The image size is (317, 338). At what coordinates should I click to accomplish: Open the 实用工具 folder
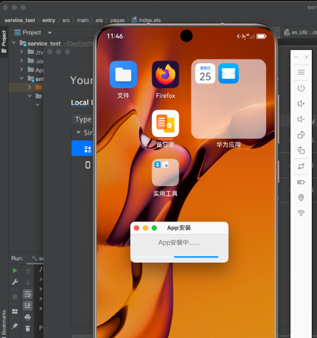tap(165, 172)
